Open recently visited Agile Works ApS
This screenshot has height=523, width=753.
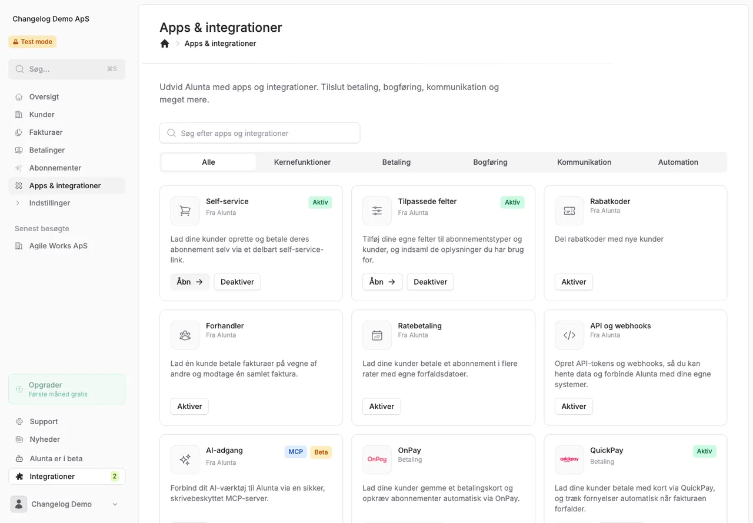coord(67,246)
